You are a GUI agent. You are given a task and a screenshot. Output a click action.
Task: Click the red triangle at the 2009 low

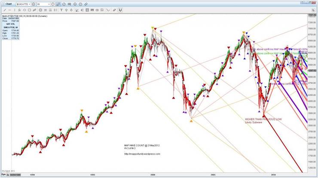click(263, 116)
